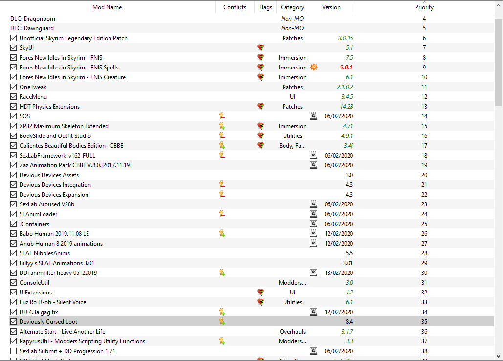Click calendar icon for Anub Human animations
The image size is (503, 361).
click(313, 243)
